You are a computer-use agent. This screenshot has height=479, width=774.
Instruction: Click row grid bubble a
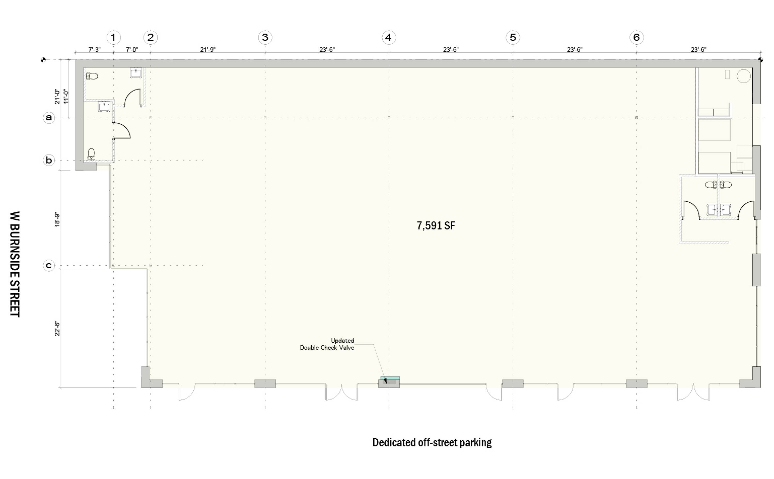(49, 118)
